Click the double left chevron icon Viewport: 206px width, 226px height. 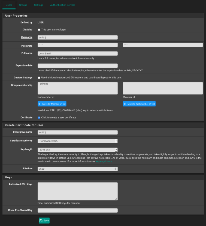coord(125,104)
